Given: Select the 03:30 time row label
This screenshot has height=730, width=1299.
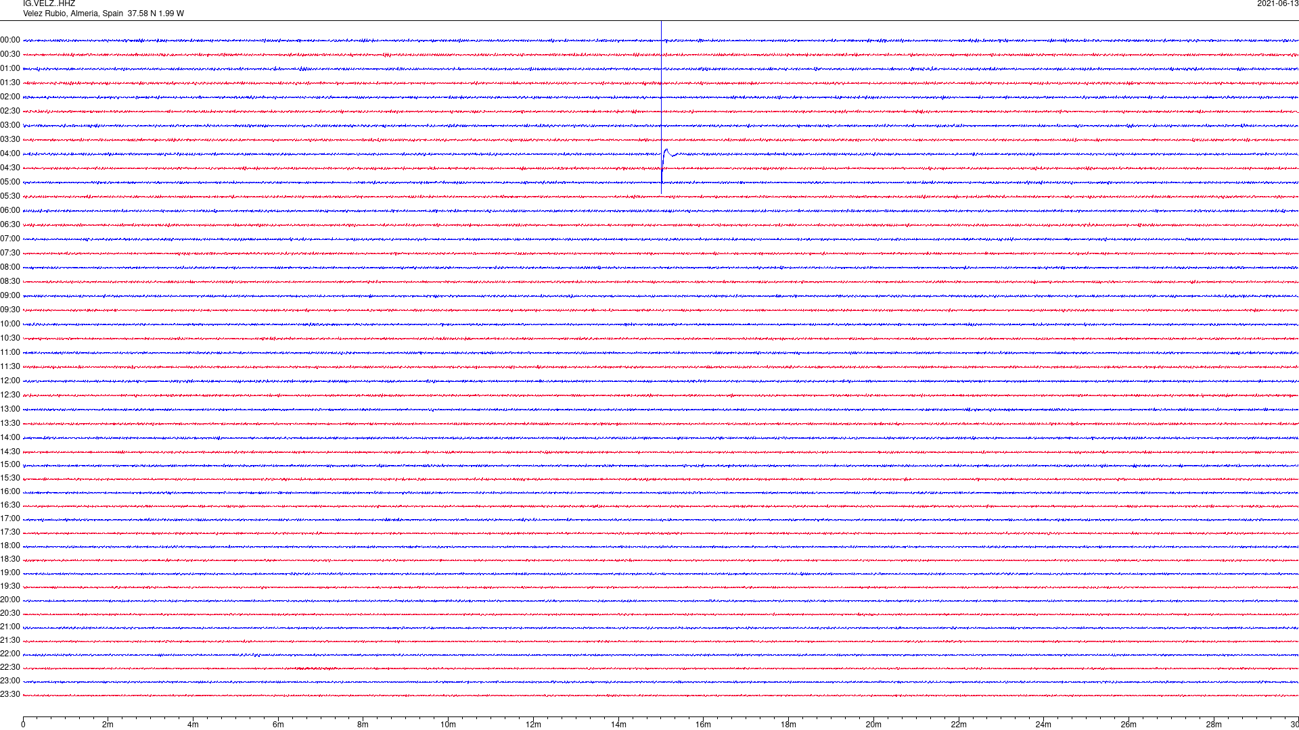Looking at the screenshot, I should (10, 139).
